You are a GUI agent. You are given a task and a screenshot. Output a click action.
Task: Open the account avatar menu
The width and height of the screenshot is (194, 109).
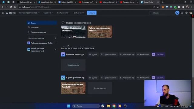tap(191, 13)
